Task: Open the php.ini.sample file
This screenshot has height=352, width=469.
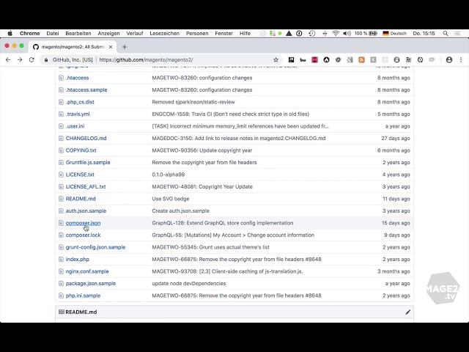Action: 83,296
